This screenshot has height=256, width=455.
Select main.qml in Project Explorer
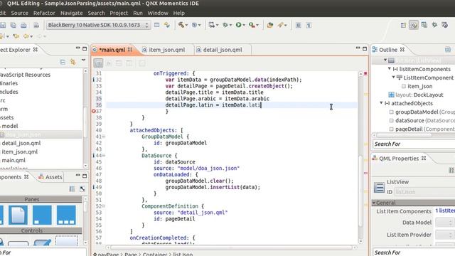pos(14,160)
